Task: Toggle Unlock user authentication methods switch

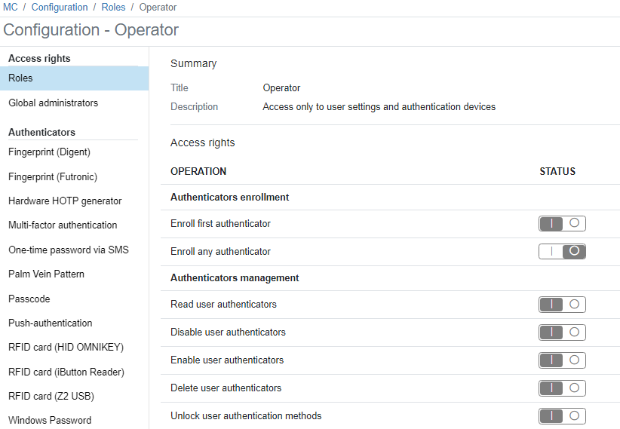Action: 562,415
